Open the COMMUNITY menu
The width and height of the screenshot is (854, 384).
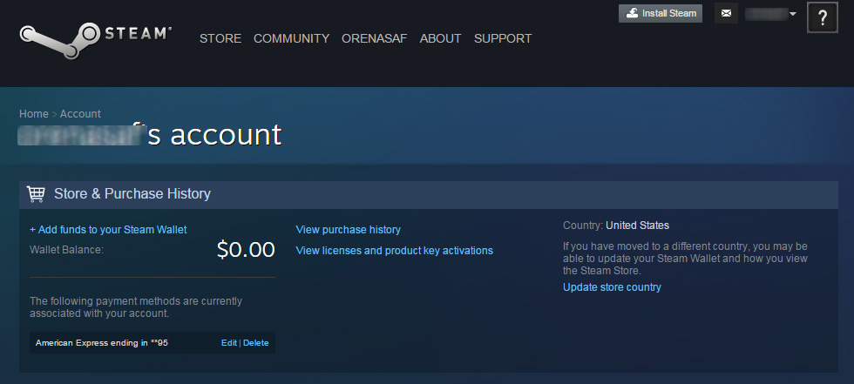coord(291,38)
